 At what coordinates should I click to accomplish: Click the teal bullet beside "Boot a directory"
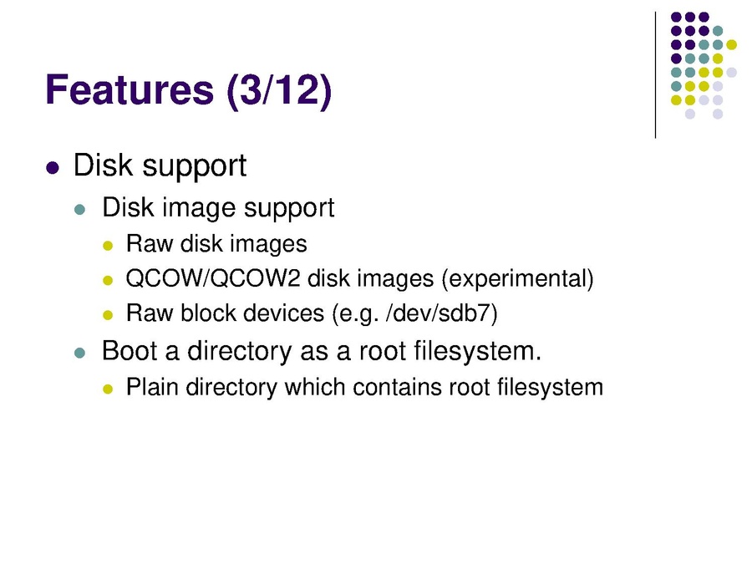click(80, 353)
